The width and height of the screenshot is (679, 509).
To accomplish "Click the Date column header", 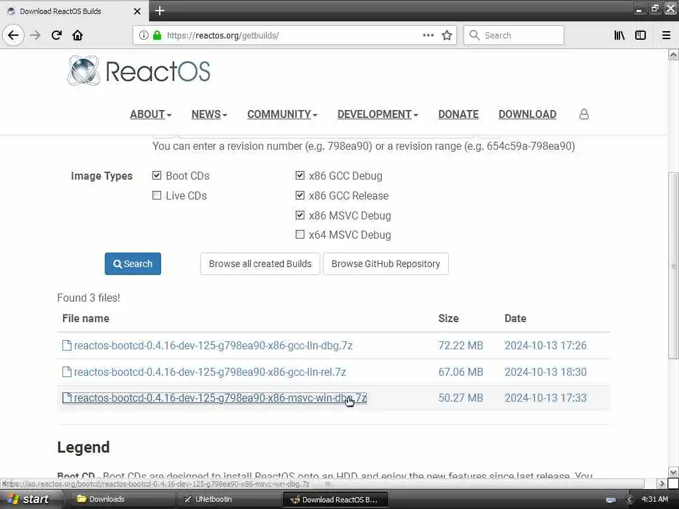I will (x=515, y=319).
